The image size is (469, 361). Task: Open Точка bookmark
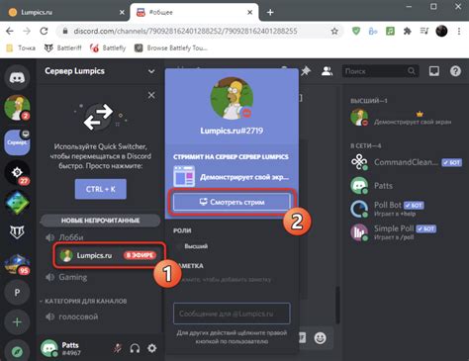click(21, 48)
